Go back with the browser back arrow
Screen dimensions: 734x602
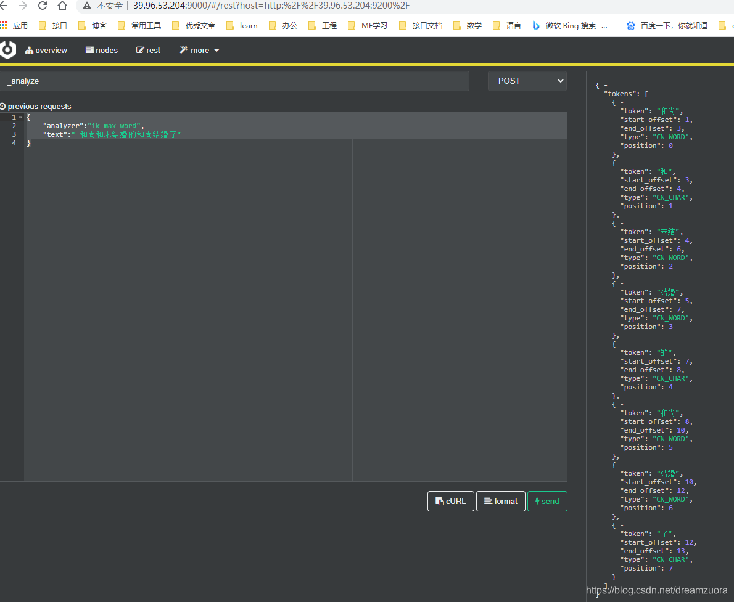[4, 6]
